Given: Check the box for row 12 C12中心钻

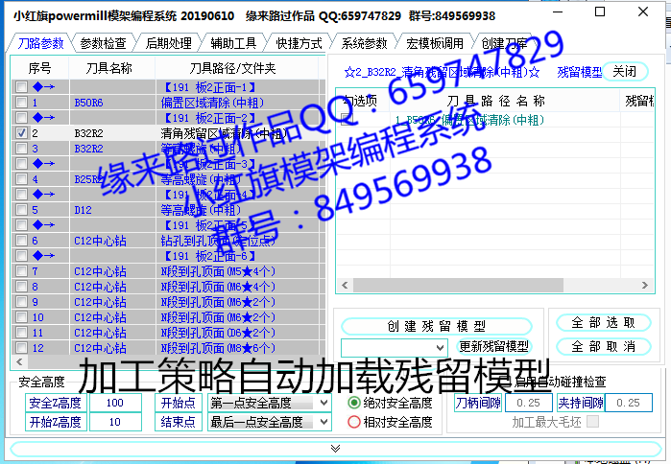Looking at the screenshot, I should tap(21, 348).
